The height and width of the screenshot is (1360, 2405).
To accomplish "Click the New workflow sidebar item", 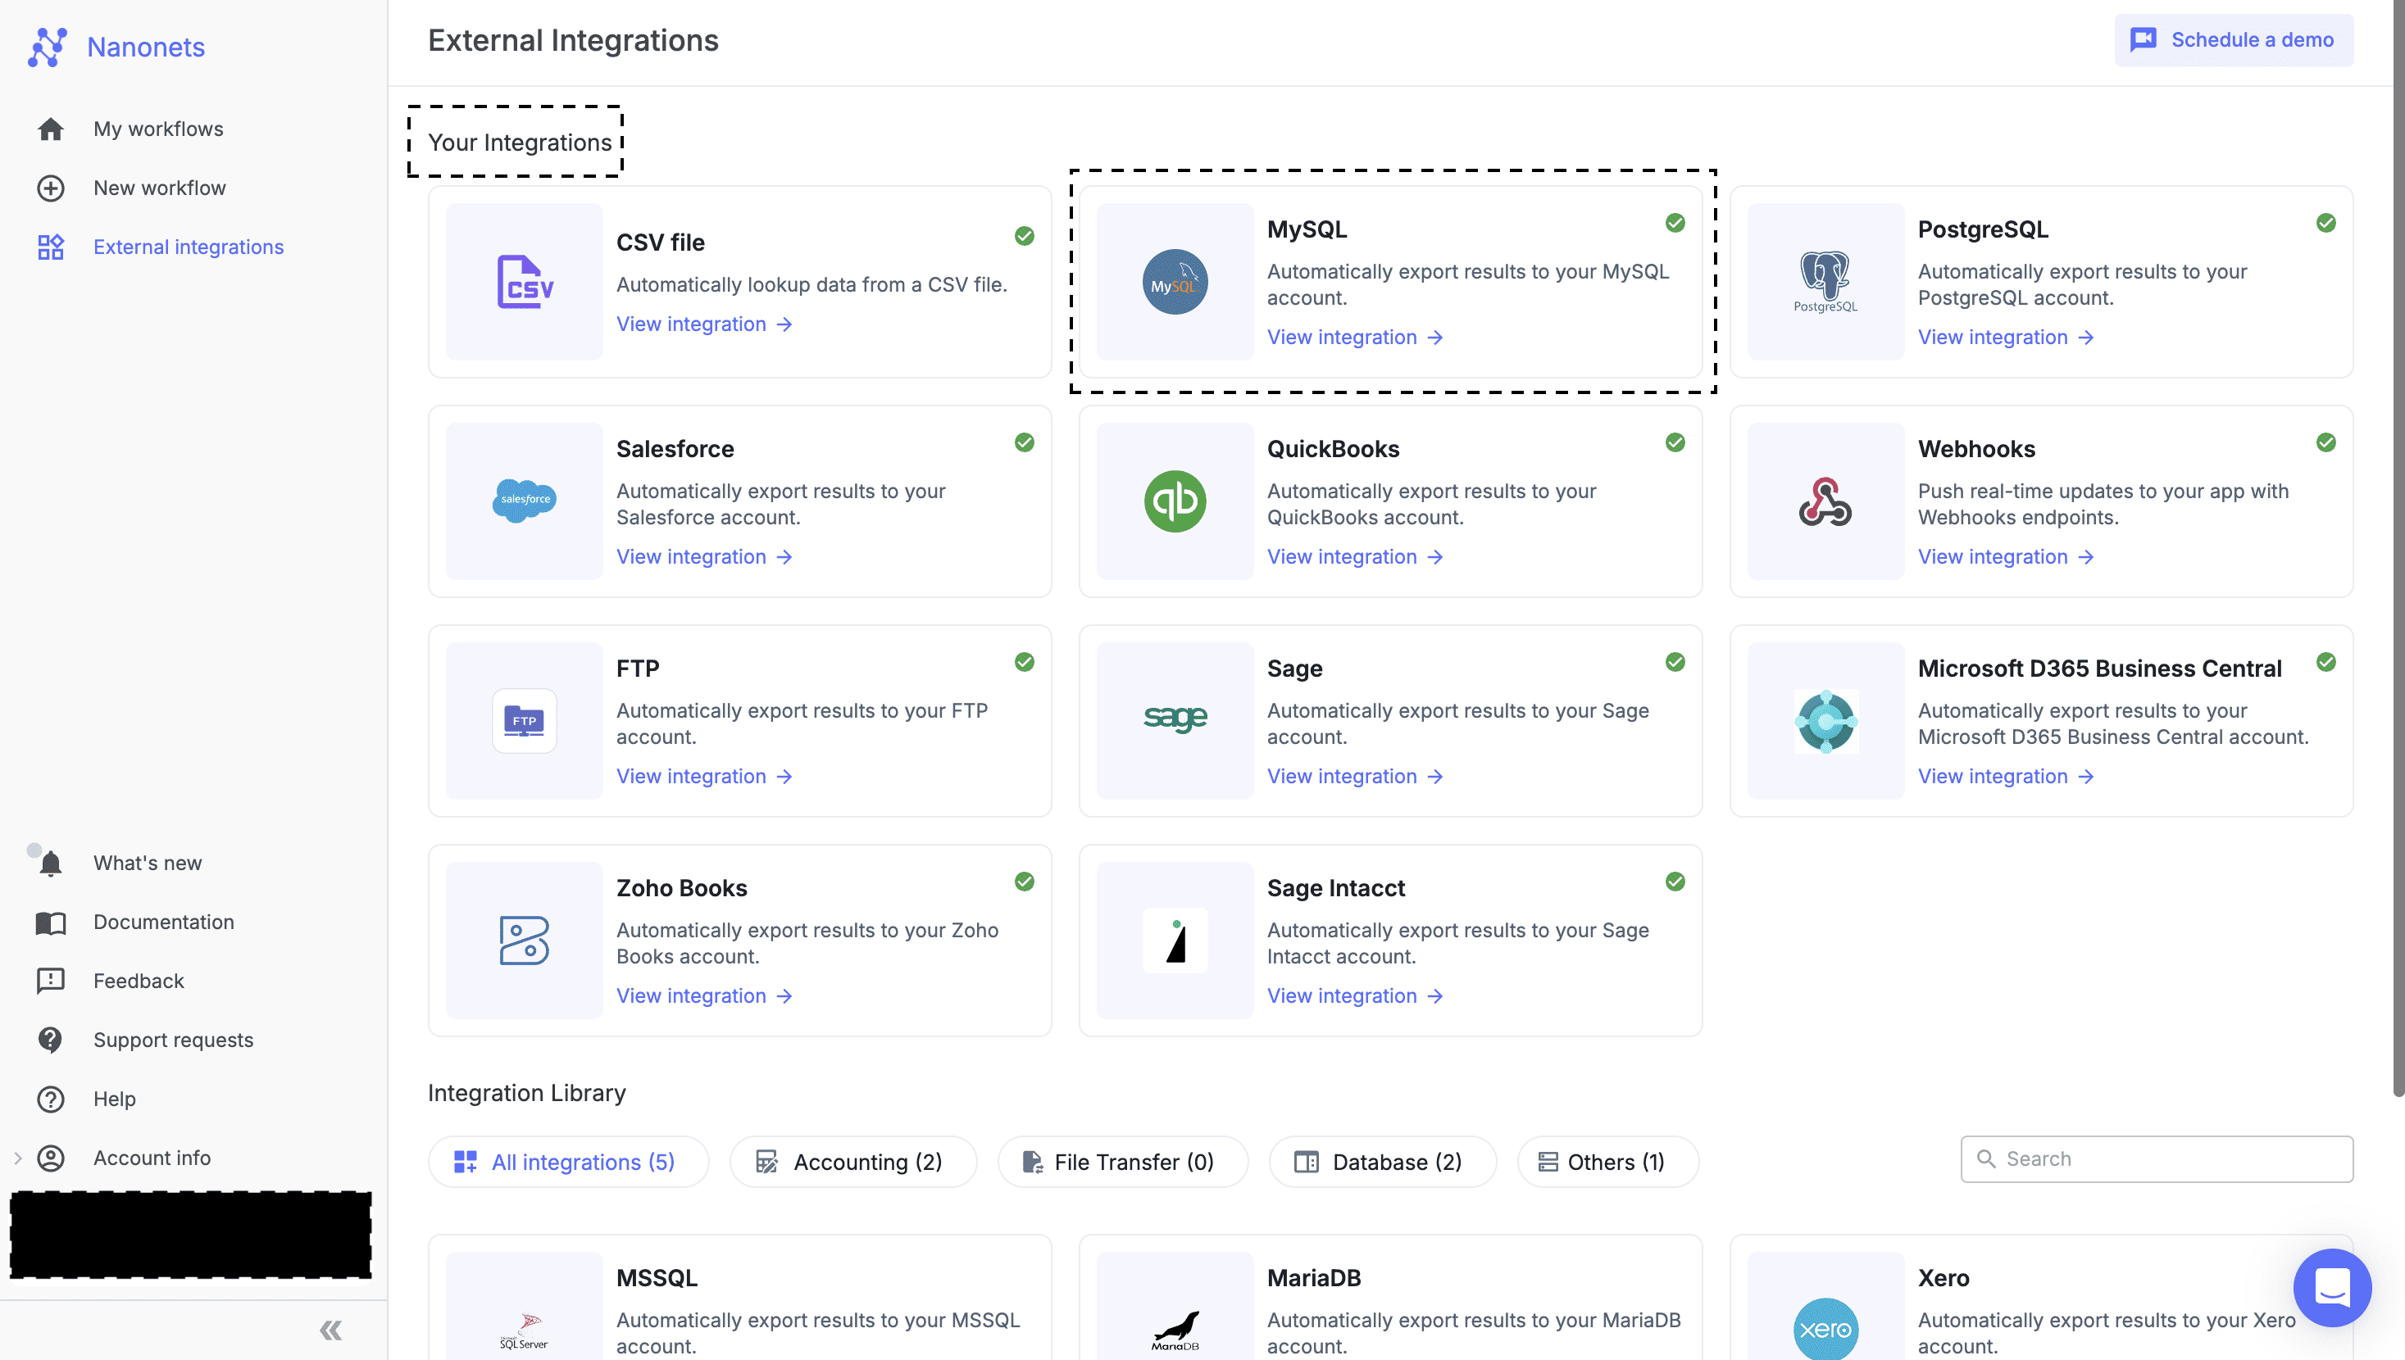I will (160, 187).
